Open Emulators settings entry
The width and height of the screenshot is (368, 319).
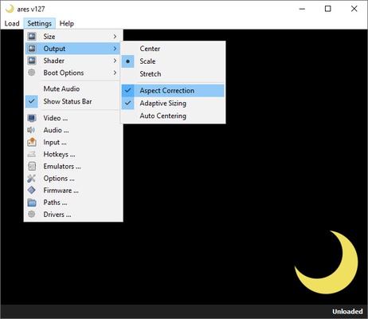72,167
